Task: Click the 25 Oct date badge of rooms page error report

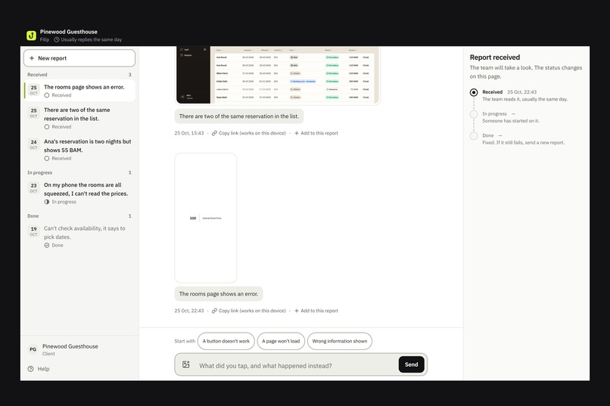Action: (34, 90)
